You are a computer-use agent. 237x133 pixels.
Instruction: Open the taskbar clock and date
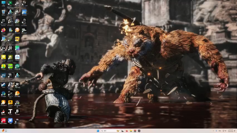point(230,131)
